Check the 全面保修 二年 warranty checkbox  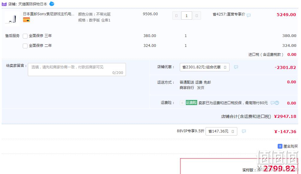pyautogui.click(x=25, y=46)
